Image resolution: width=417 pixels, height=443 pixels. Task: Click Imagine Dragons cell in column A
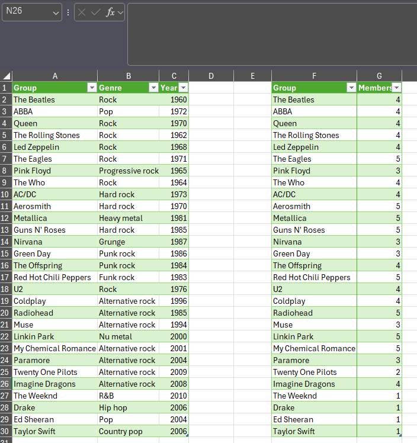[x=55, y=384]
